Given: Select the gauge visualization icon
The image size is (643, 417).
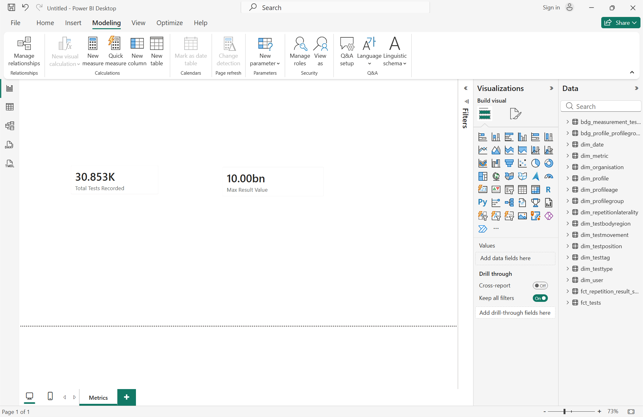Looking at the screenshot, I should [x=548, y=176].
